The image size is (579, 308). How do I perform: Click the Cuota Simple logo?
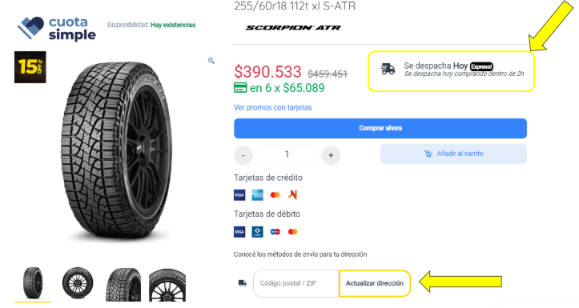pos(57,29)
